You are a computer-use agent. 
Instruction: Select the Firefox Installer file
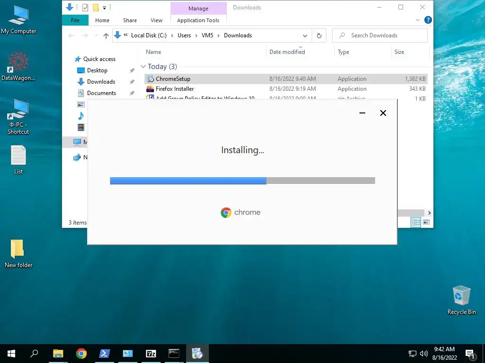click(x=175, y=89)
